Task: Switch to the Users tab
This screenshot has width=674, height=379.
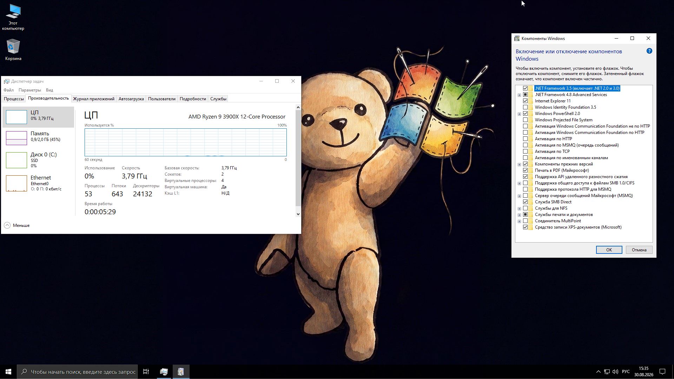Action: (162, 99)
